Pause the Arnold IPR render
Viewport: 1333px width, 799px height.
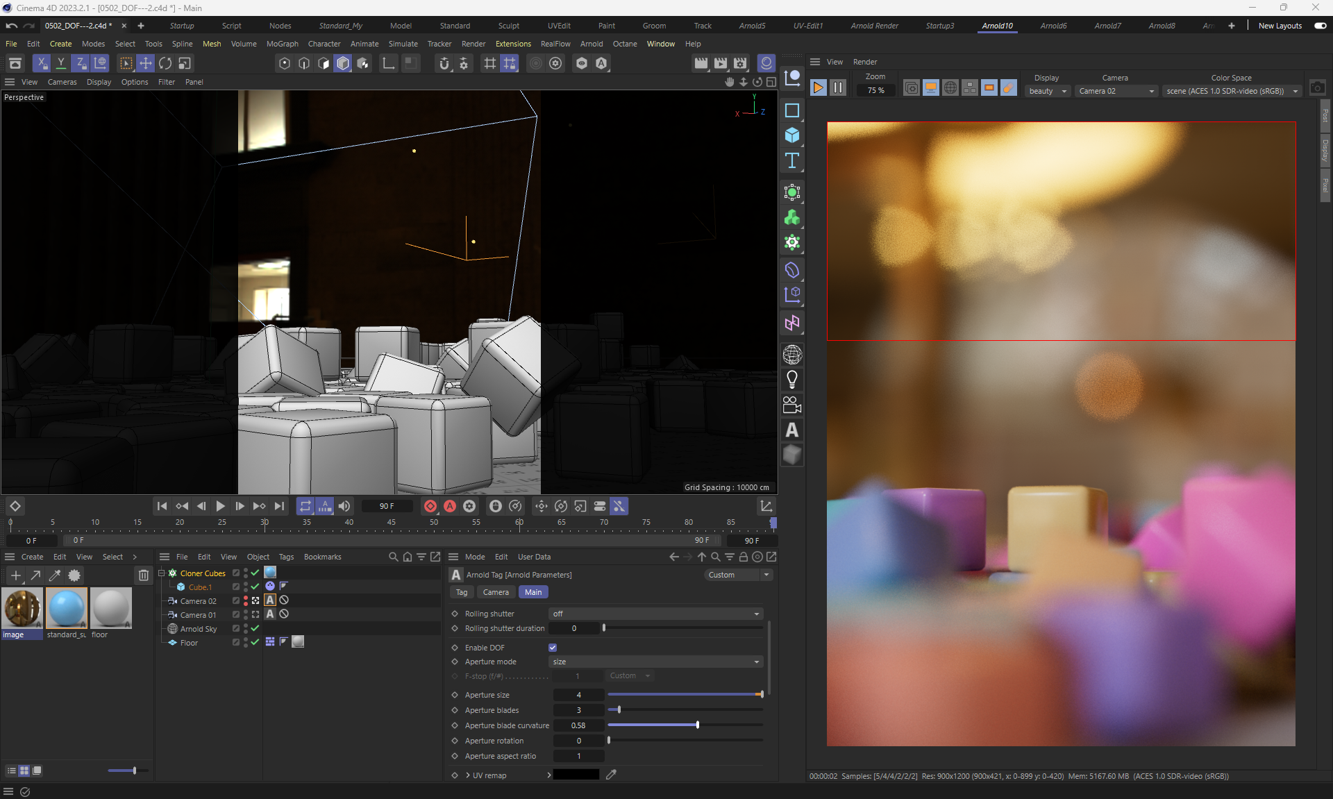click(838, 87)
